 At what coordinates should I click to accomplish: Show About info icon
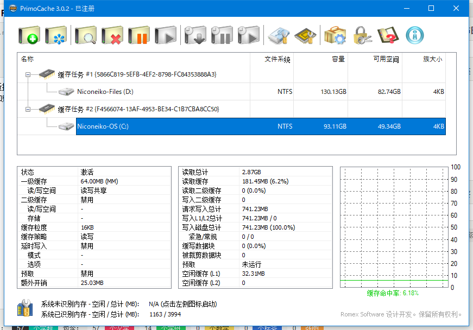coord(415,35)
